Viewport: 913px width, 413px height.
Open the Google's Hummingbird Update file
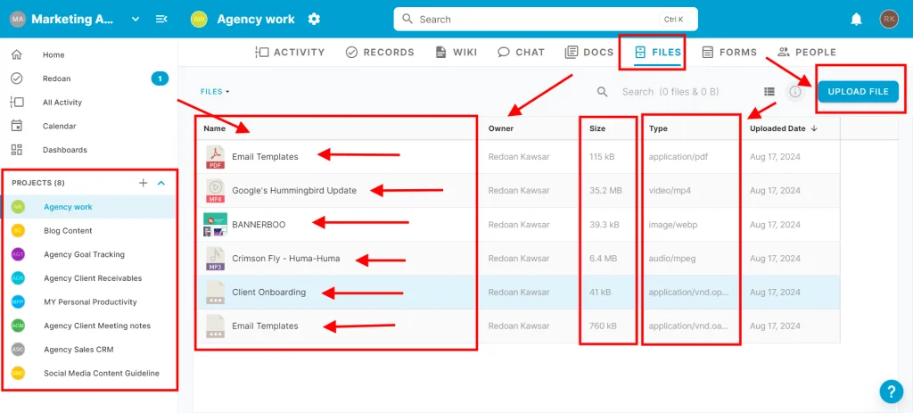click(x=293, y=190)
